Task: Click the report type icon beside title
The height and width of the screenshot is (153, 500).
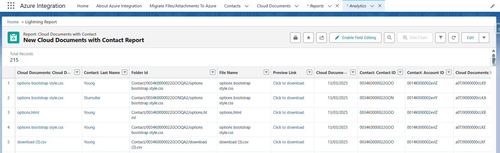Action: point(13,37)
